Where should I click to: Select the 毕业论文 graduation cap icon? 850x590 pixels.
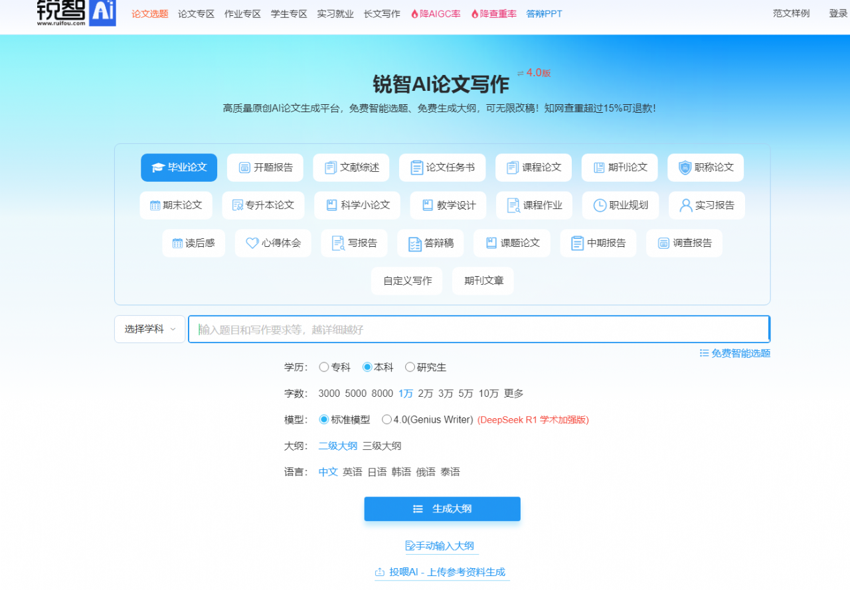click(x=157, y=167)
